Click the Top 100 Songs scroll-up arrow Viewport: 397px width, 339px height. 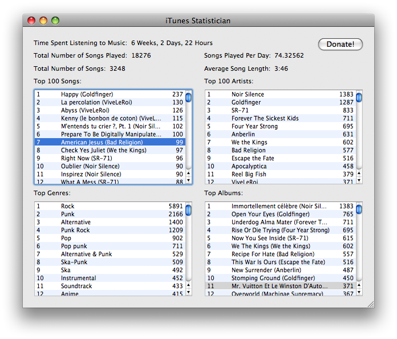click(188, 173)
